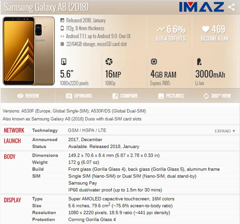Click the Samsung Galaxy A8 phone image
Screen dimensions: 240x224
click(x=28, y=51)
